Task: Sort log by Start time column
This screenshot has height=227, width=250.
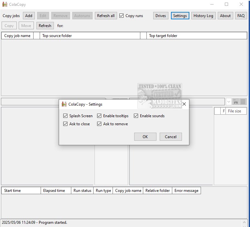Action: 21,191
